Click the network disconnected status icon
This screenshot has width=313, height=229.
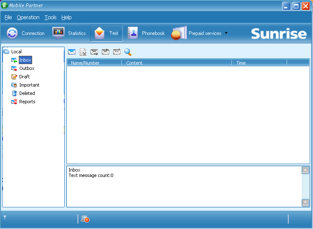point(85,219)
